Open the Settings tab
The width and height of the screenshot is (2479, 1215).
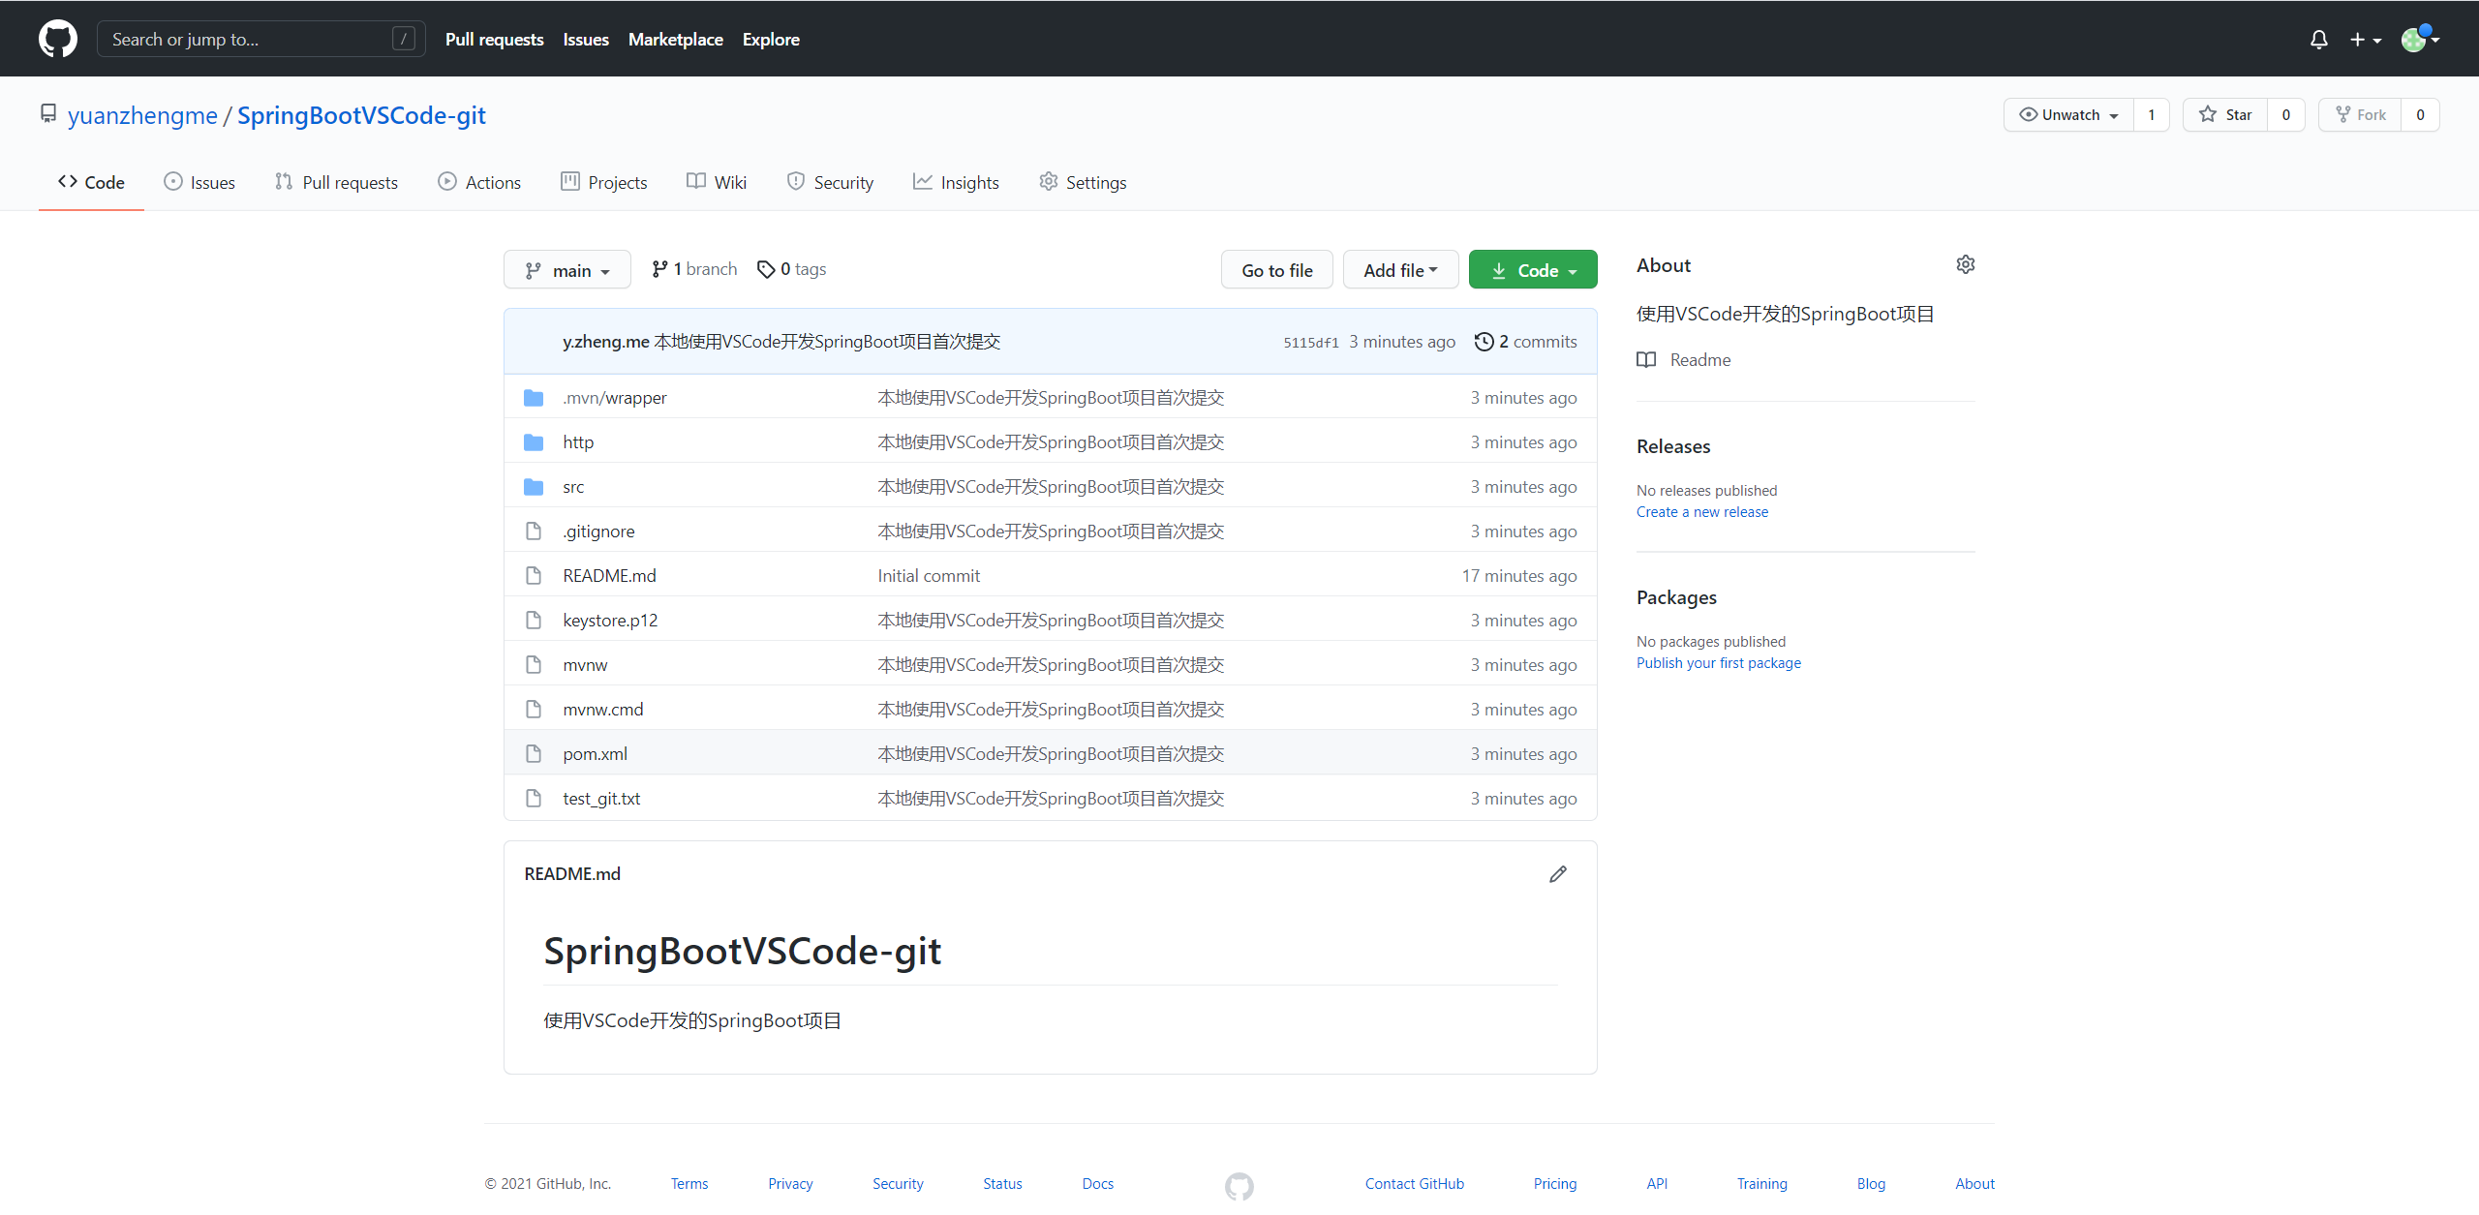[1083, 182]
